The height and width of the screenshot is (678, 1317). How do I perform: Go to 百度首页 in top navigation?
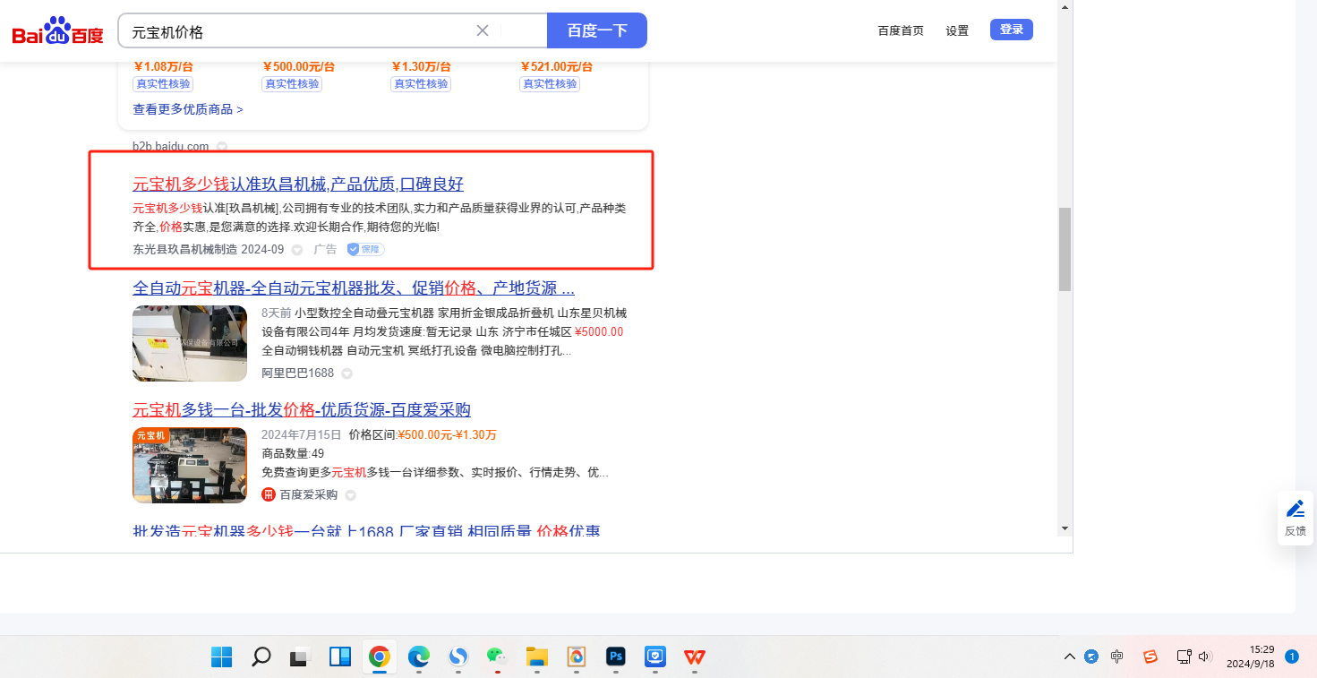click(x=900, y=30)
